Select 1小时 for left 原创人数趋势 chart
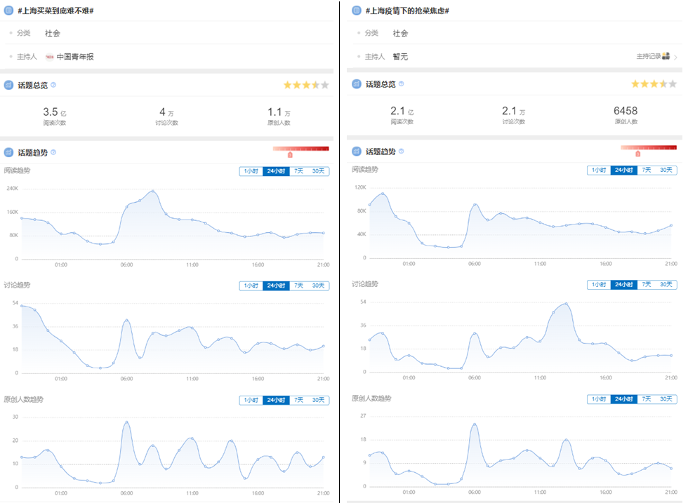This screenshot has width=688, height=503. pyautogui.click(x=251, y=400)
